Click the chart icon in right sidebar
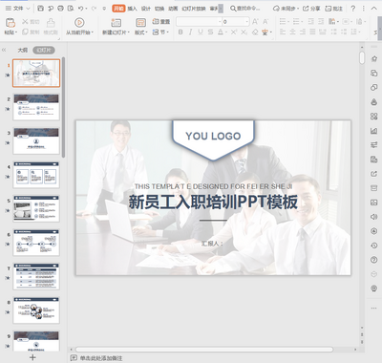 click(374, 131)
